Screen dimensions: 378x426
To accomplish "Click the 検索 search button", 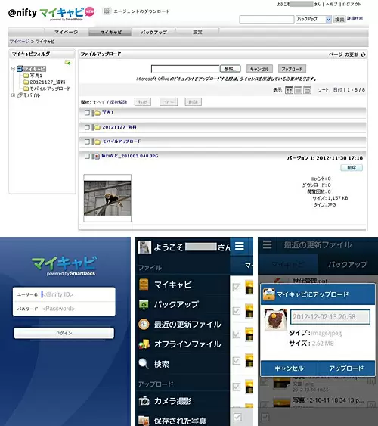I will pos(339,20).
